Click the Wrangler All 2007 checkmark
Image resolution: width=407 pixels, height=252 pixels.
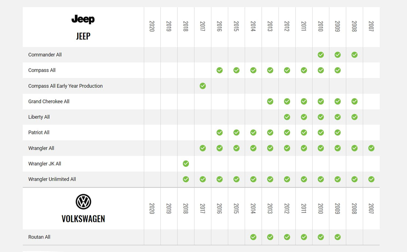pyautogui.click(x=371, y=148)
